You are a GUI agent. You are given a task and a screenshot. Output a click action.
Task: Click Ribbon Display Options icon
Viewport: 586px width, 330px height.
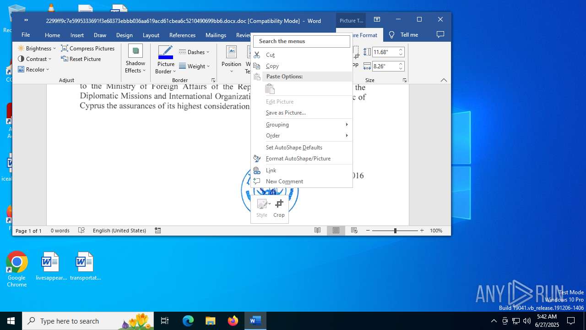(377, 19)
